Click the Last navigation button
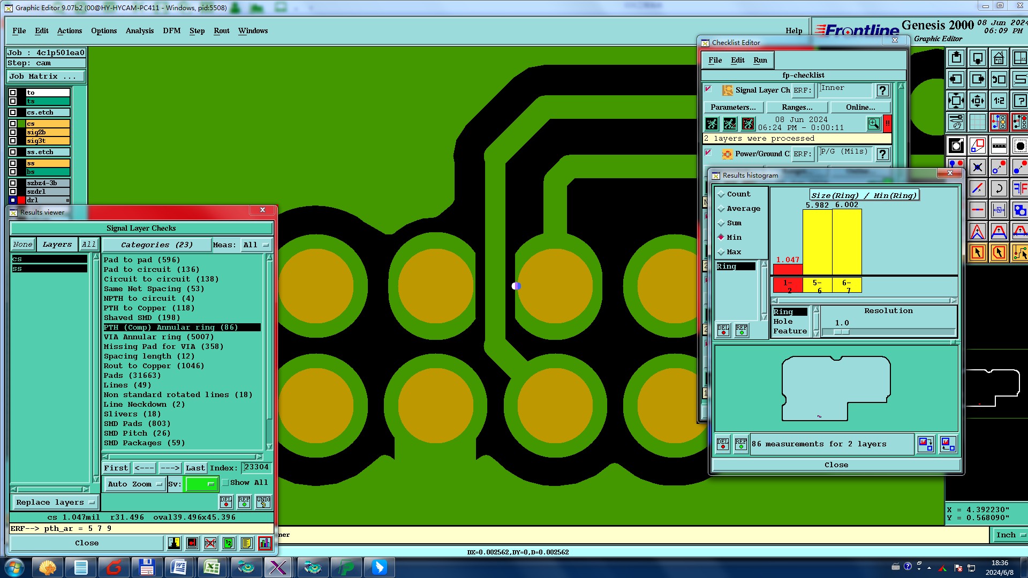This screenshot has height=578, width=1028. 195,468
